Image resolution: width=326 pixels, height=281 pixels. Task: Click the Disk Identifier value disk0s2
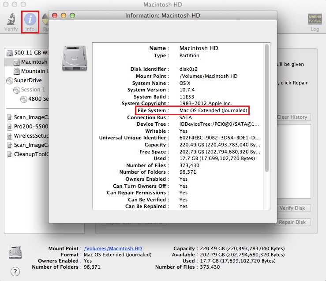point(188,69)
